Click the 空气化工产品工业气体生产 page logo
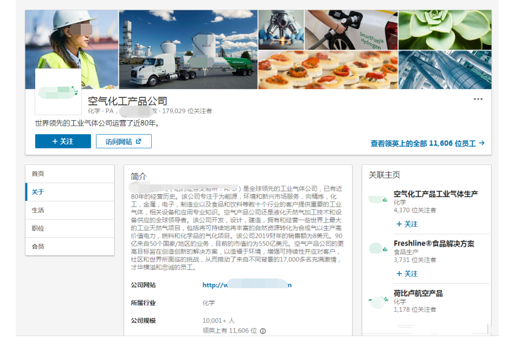The height and width of the screenshot is (347, 511). (378, 199)
